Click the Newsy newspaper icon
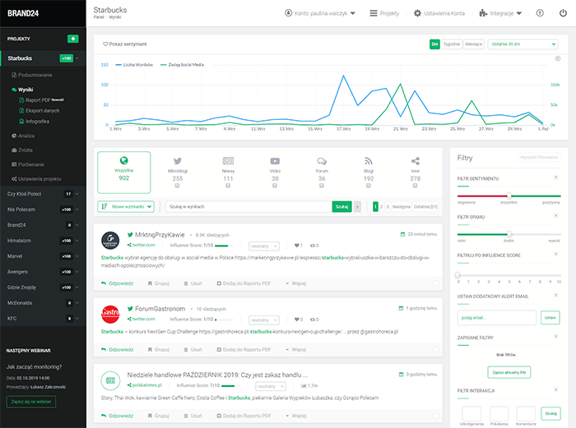Viewport: 576px width, 428px height. (x=228, y=161)
